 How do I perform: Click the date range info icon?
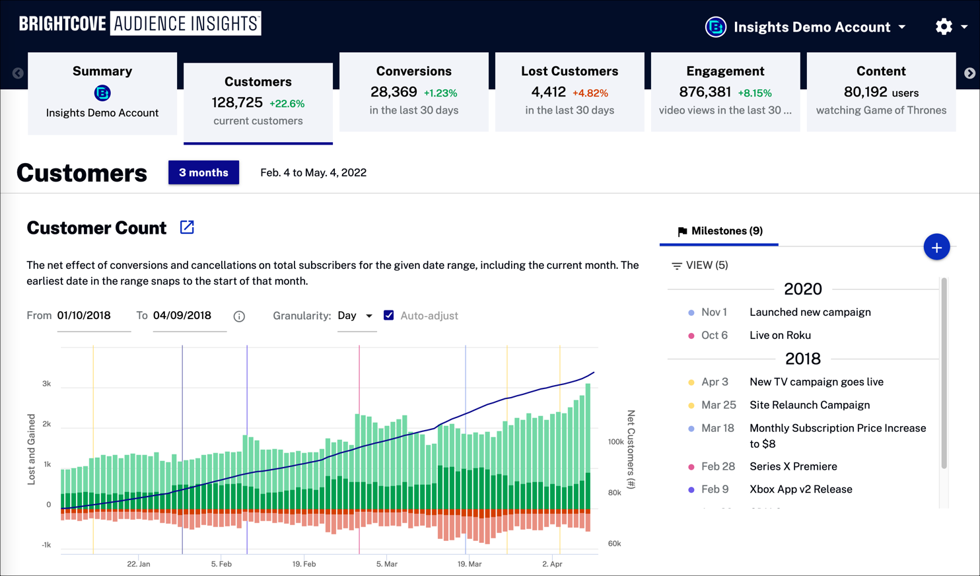click(239, 316)
